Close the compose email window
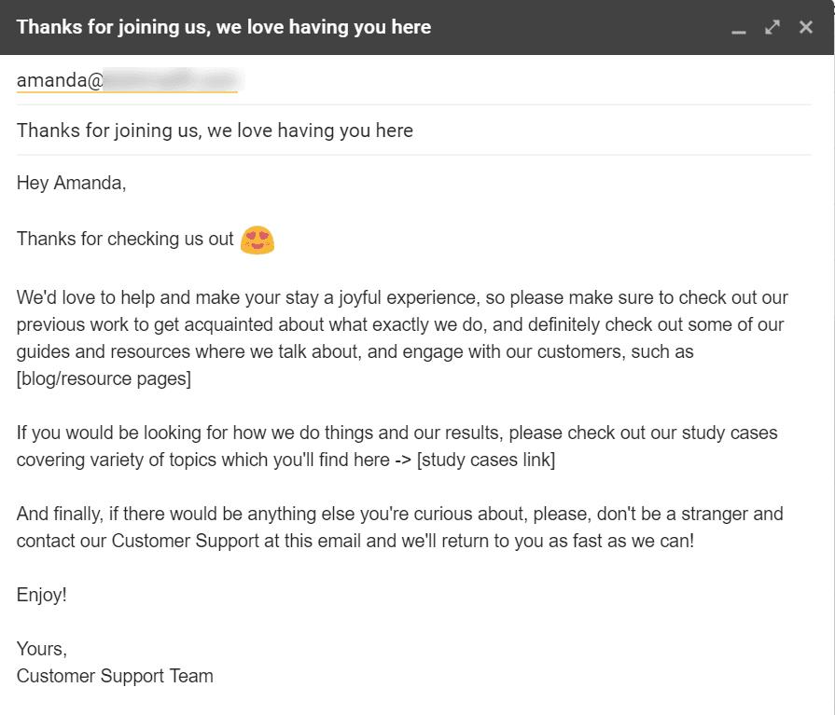Image resolution: width=835 pixels, height=715 pixels. click(806, 27)
